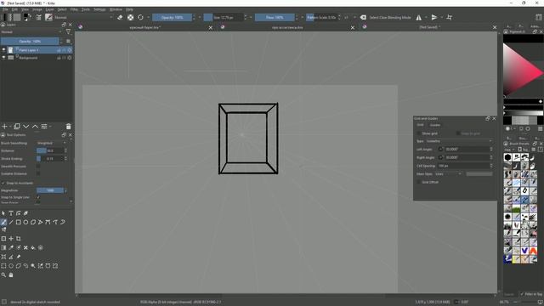This screenshot has height=306, width=544.
Task: Toggle Snap to Assistants checkbox
Action: 3,183
